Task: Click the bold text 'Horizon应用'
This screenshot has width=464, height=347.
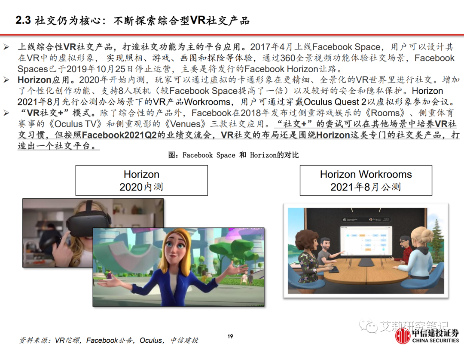Action: [43, 80]
